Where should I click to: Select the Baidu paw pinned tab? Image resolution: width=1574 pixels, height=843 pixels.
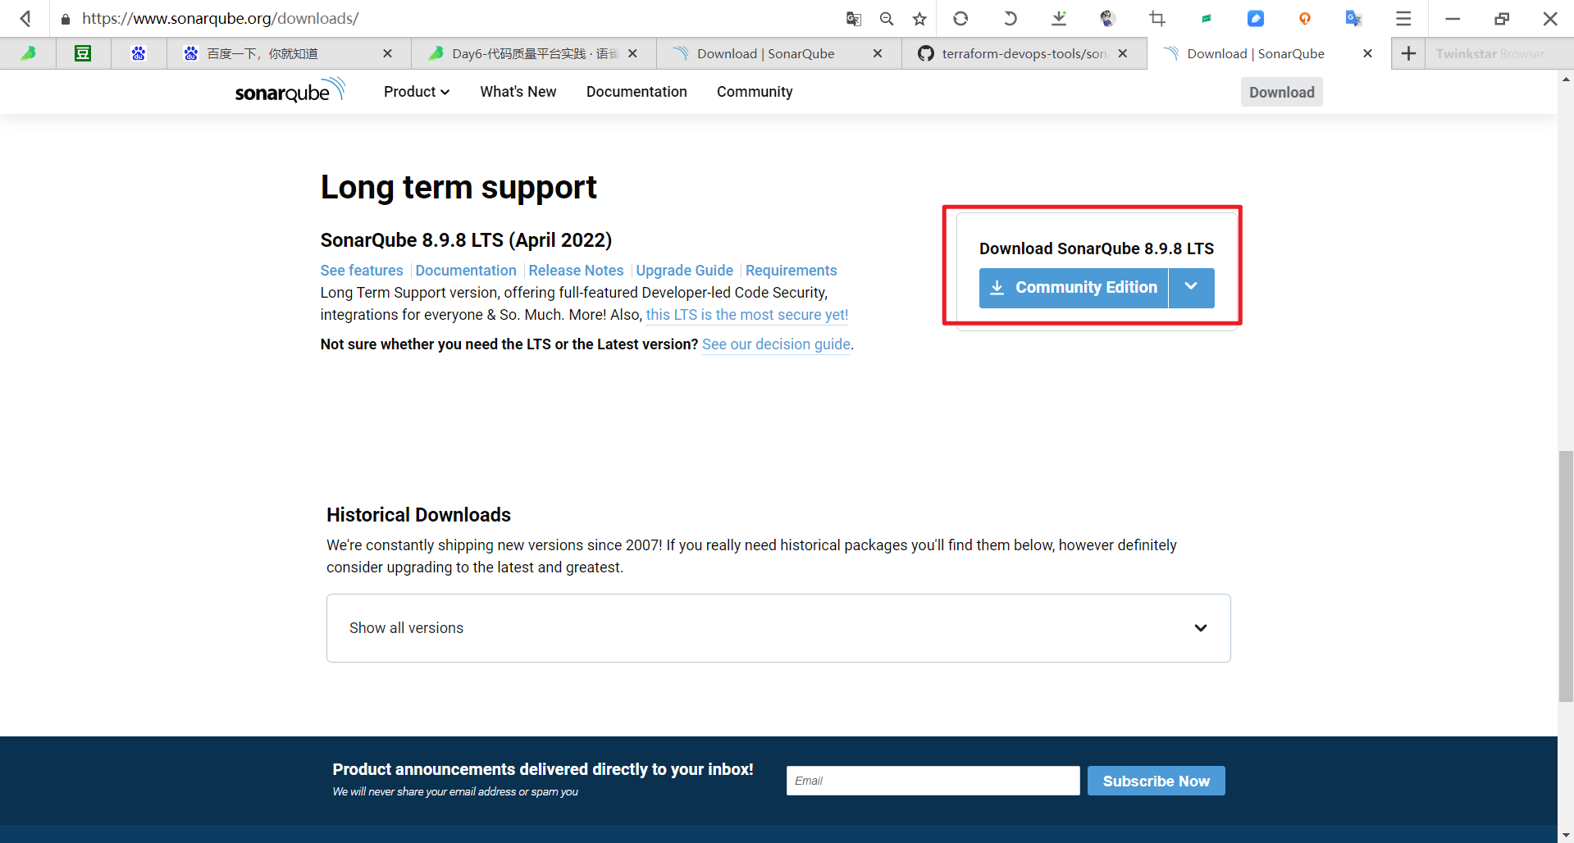139,53
